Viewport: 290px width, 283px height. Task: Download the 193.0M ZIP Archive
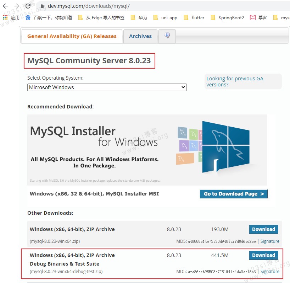click(x=263, y=229)
